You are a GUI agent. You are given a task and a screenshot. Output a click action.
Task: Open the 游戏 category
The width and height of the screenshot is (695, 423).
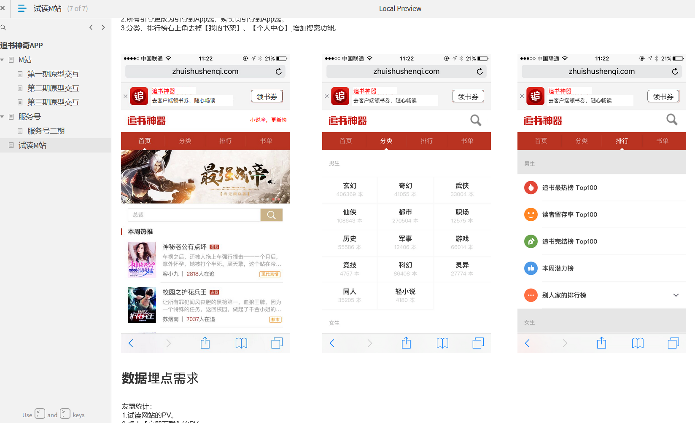click(462, 243)
